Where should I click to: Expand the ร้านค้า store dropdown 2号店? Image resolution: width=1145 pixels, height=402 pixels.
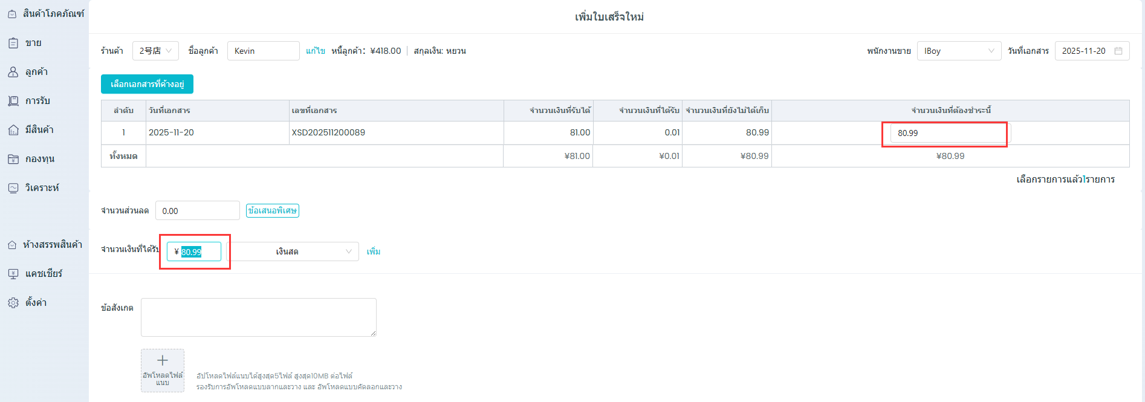pyautogui.click(x=155, y=51)
